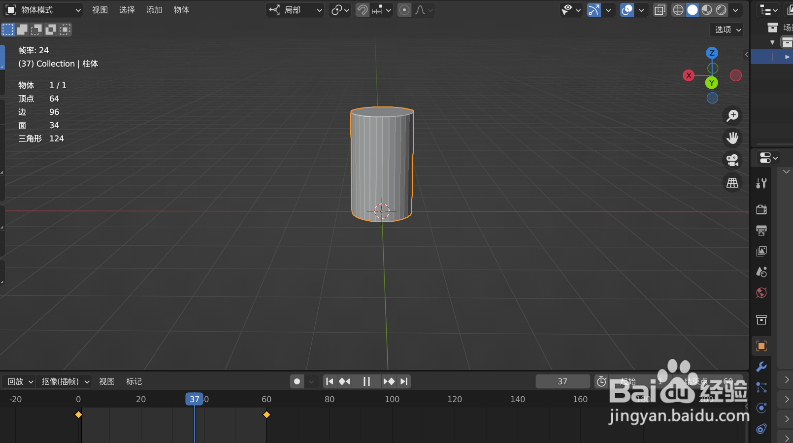Open the Scene properties tab

click(x=761, y=272)
